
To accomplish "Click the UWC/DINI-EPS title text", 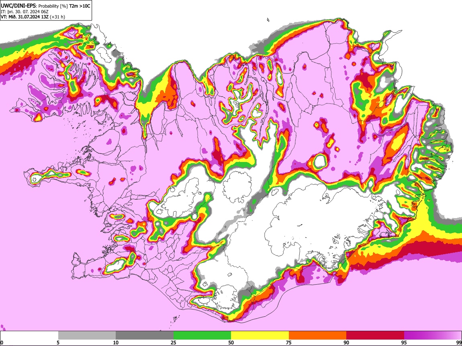I will click(x=18, y=6).
